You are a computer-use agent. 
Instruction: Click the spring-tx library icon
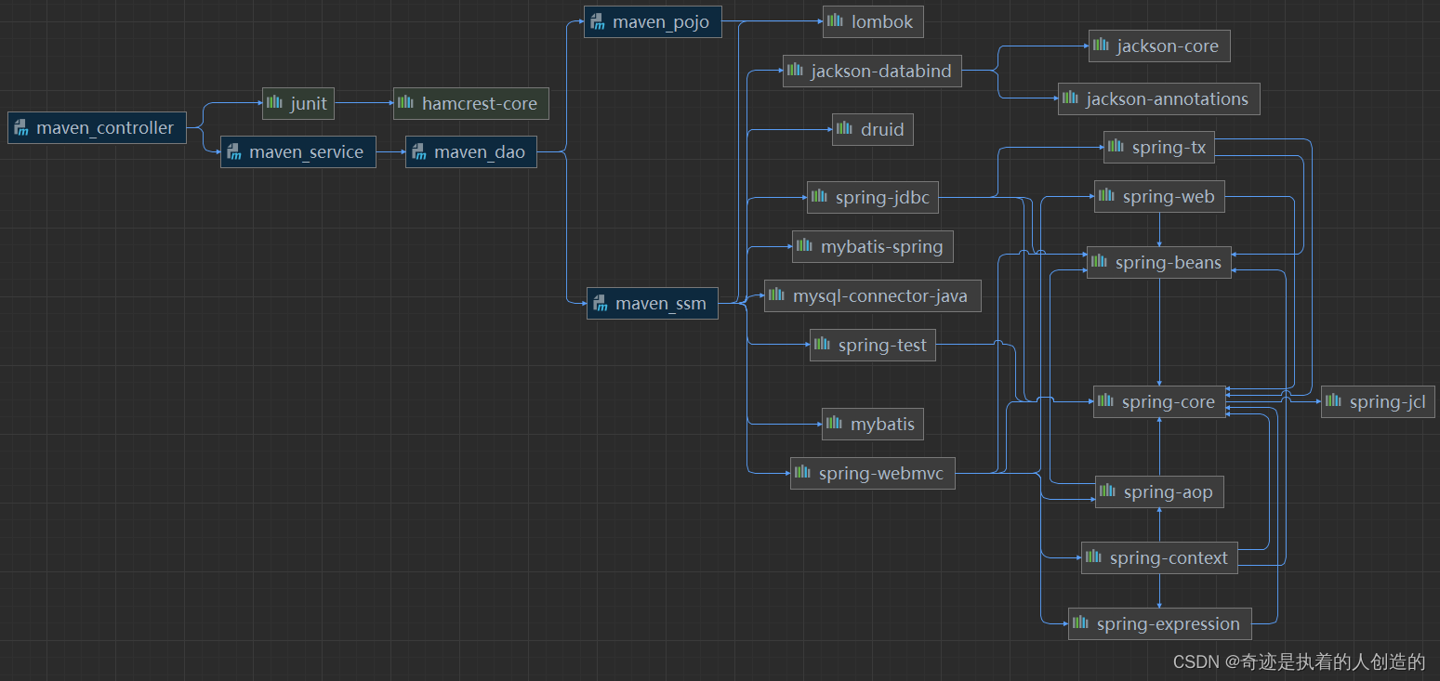pos(1116,146)
